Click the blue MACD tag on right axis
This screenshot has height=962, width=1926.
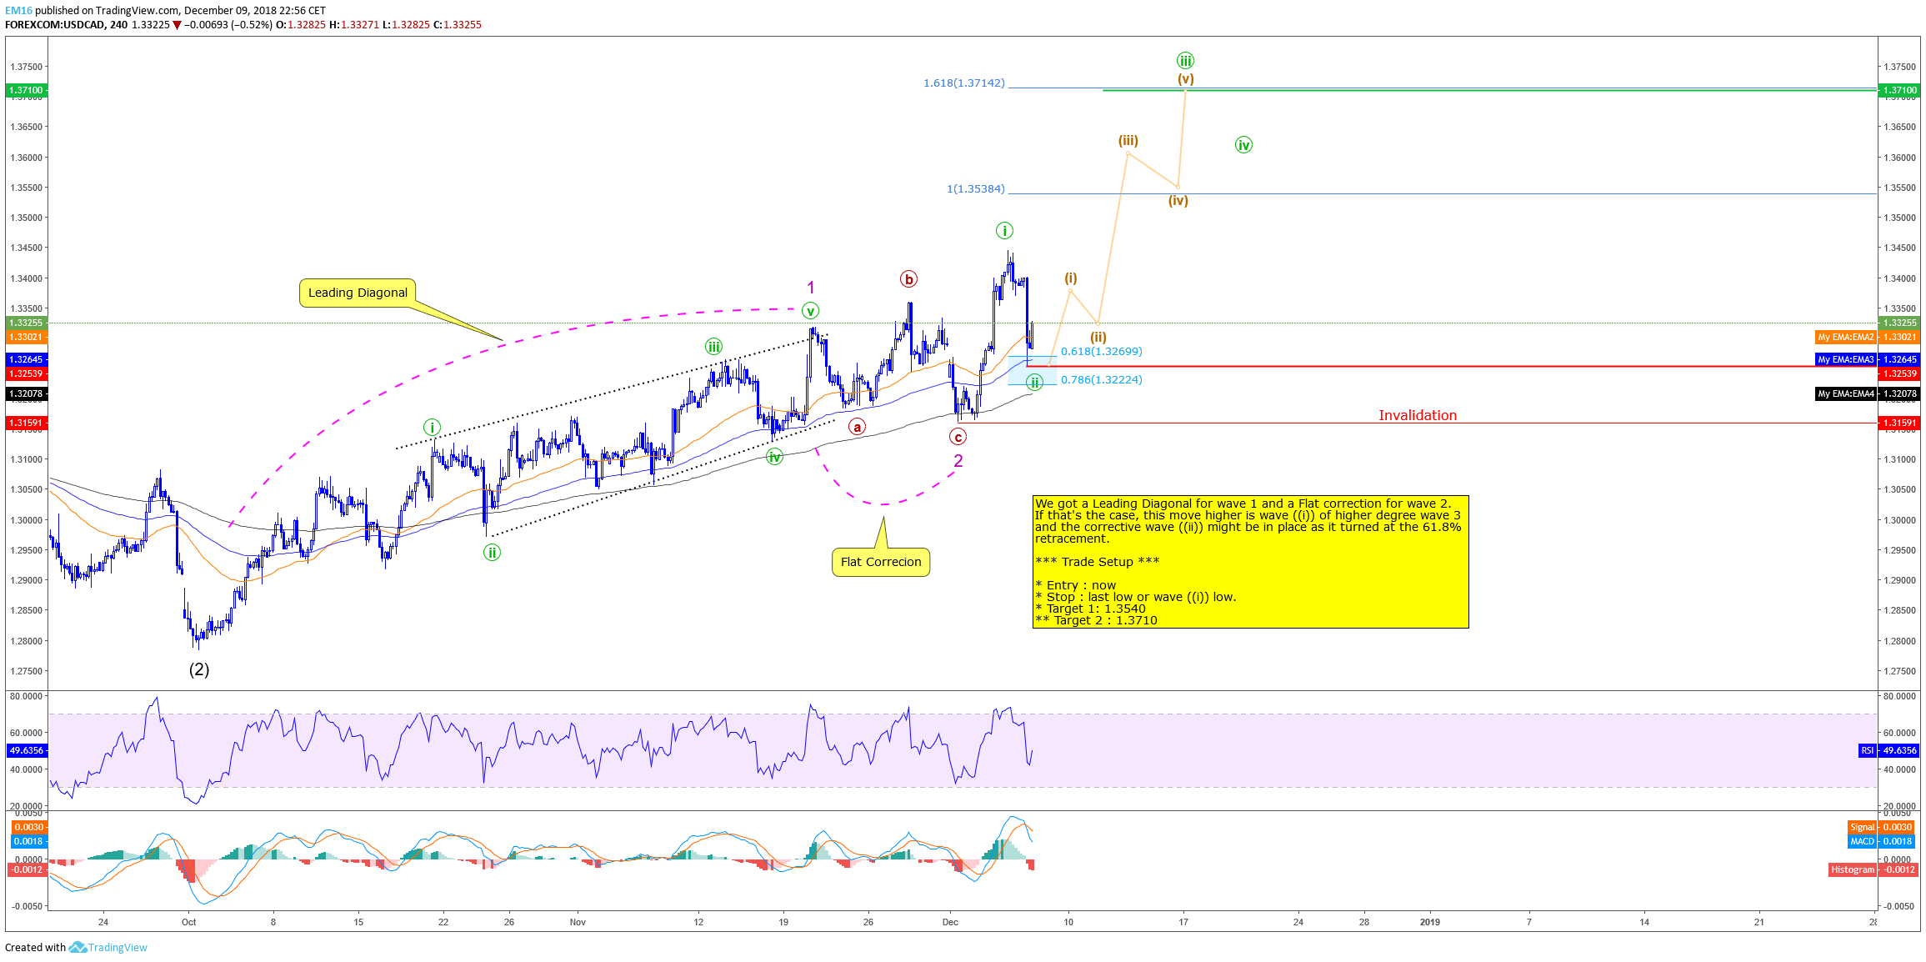(1862, 841)
